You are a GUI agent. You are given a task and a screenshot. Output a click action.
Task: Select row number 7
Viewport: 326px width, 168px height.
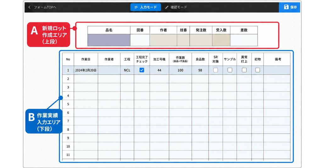click(x=68, y=121)
